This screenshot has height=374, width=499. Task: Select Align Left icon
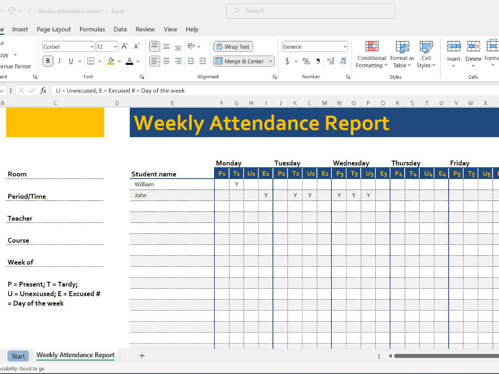pos(155,61)
